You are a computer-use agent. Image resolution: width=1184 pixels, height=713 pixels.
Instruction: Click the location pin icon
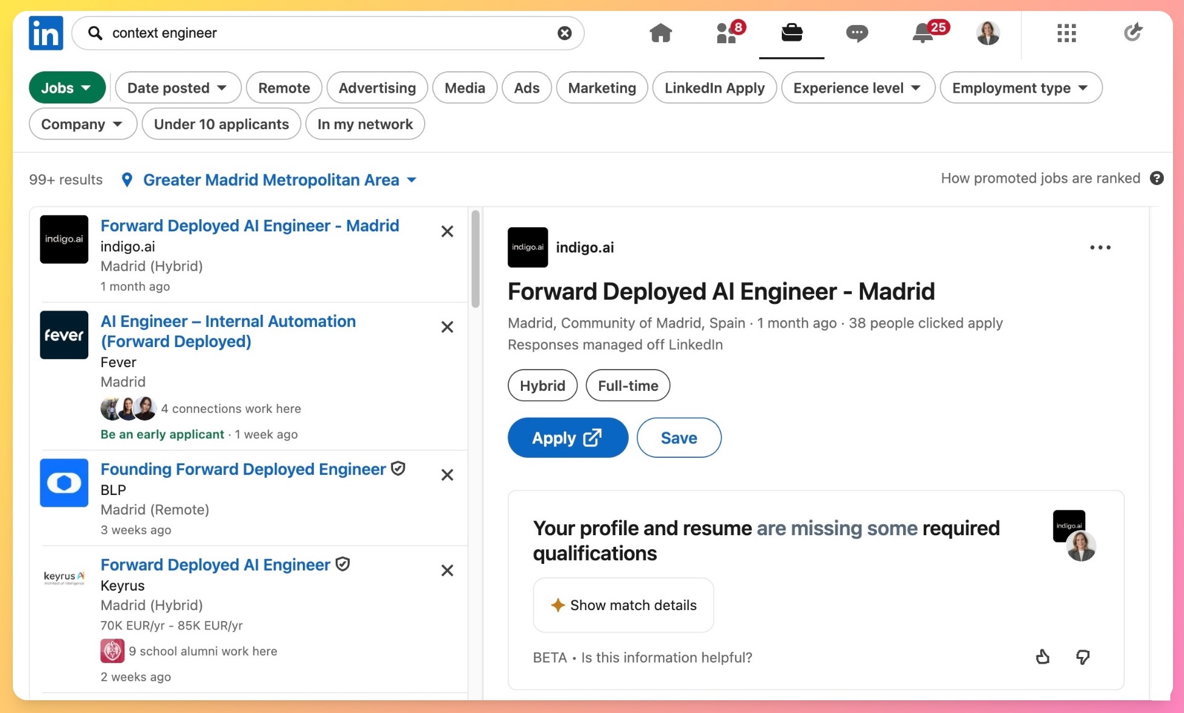pyautogui.click(x=127, y=180)
